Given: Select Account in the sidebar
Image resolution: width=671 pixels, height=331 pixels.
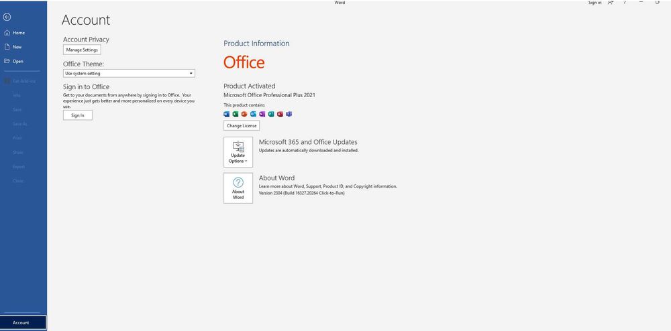Looking at the screenshot, I should [x=23, y=322].
